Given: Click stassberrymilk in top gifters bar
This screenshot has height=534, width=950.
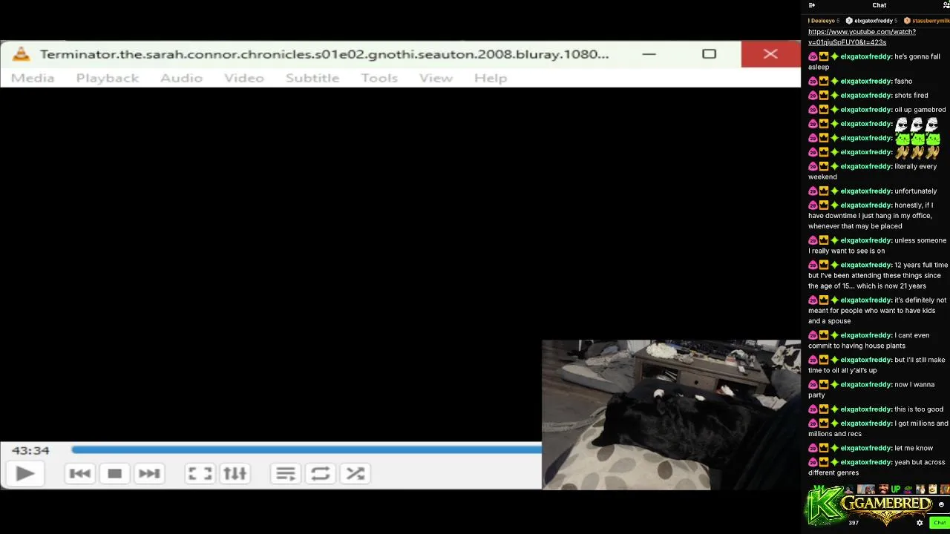Looking at the screenshot, I should point(928,21).
